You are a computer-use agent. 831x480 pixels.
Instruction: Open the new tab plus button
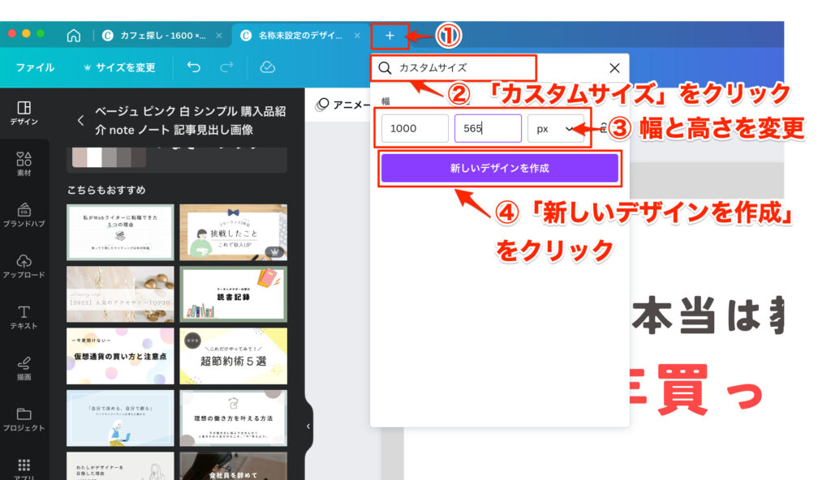pos(390,36)
